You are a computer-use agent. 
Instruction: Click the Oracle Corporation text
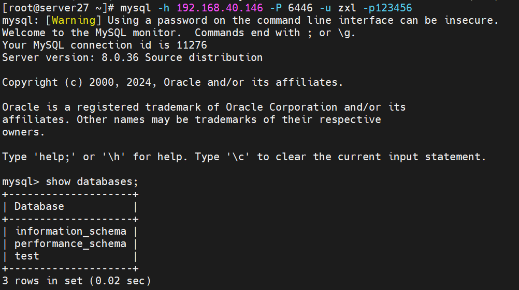click(x=281, y=108)
